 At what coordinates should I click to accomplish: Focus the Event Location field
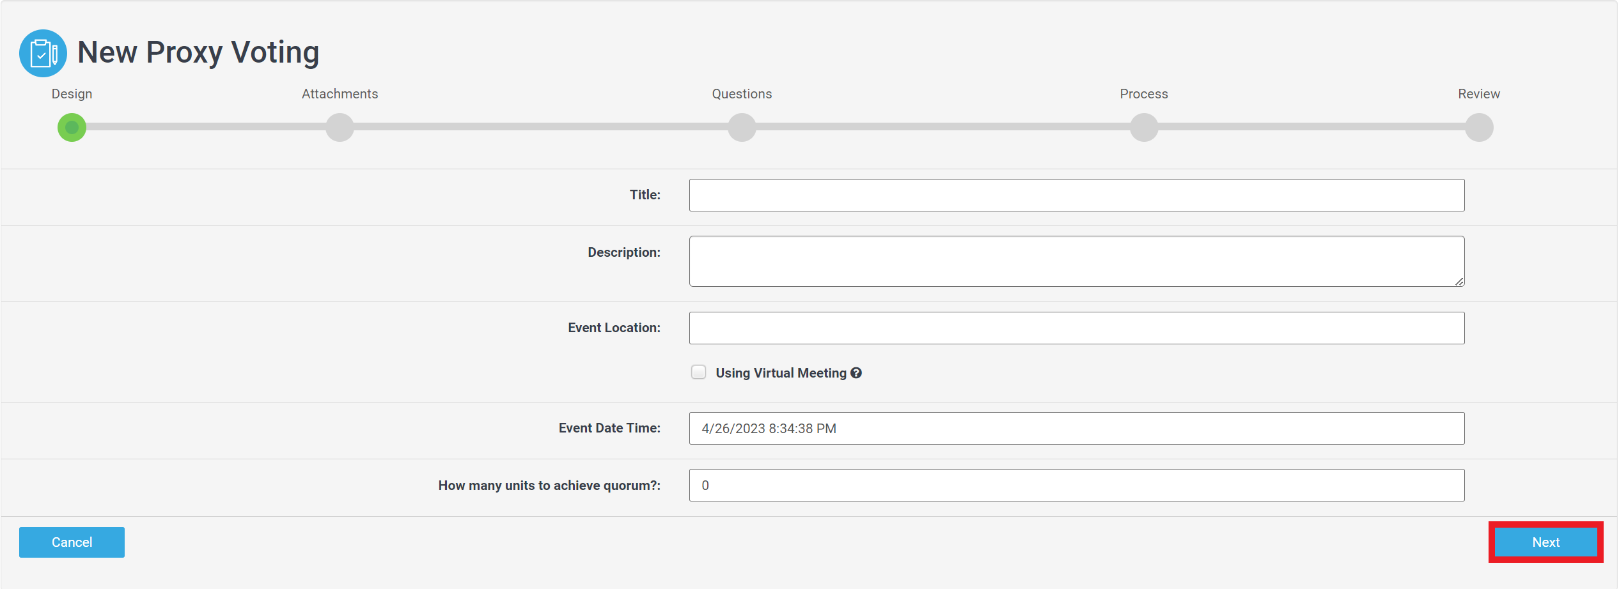click(1076, 328)
